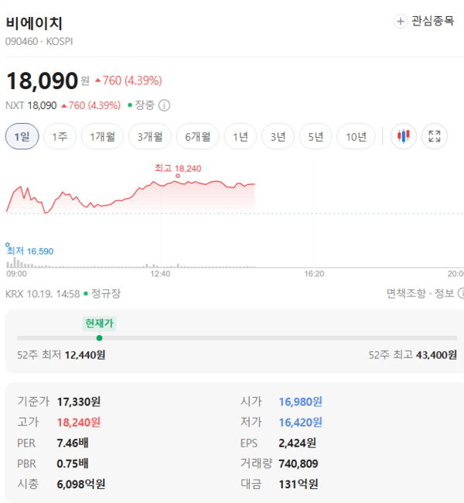Click the 52주 최저 12,440원 value
Viewport: 464px width, 503px height.
[85, 354]
